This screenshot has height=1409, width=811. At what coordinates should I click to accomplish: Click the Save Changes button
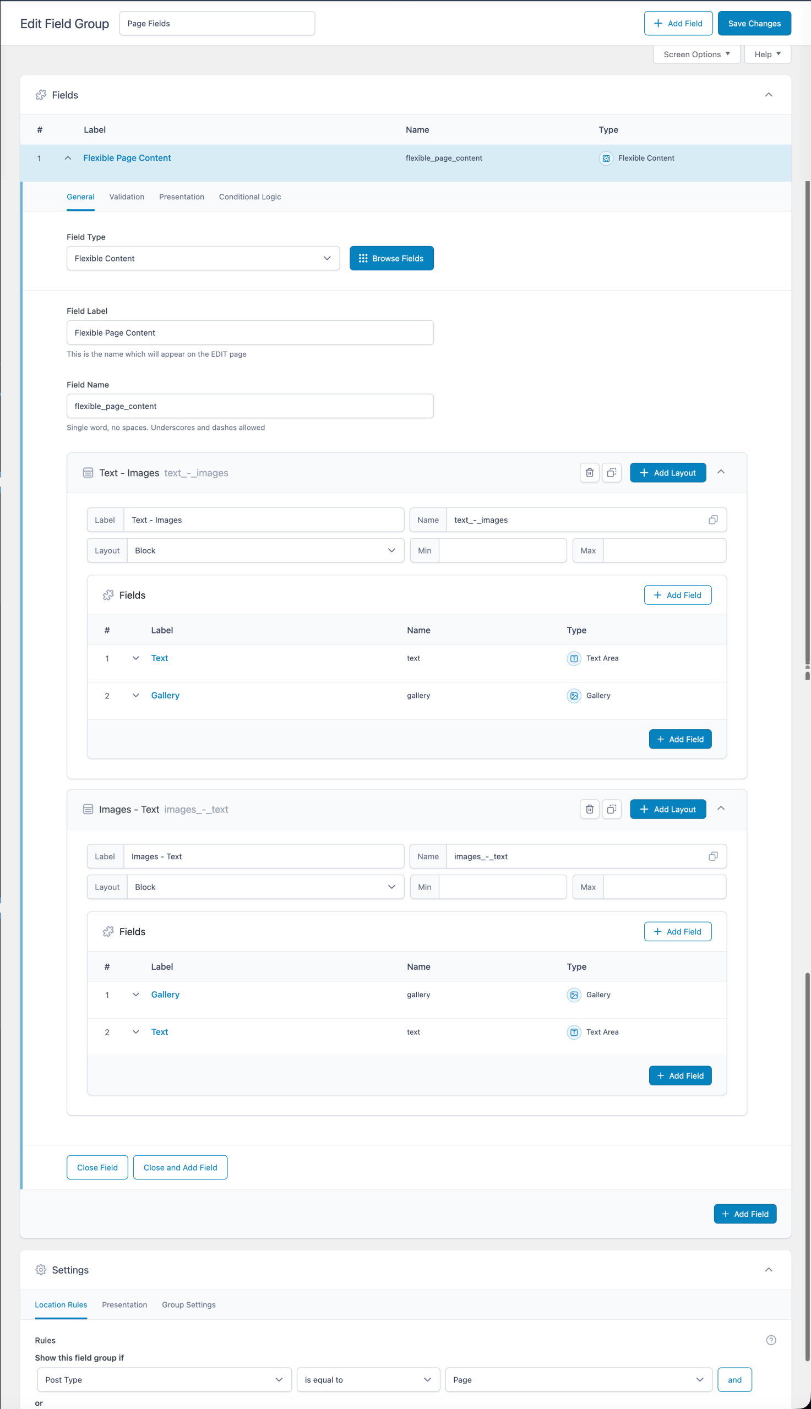point(754,23)
